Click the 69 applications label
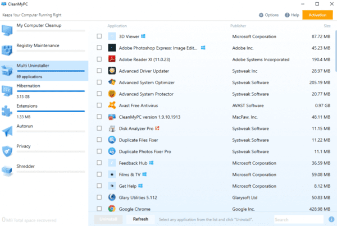Screen dimensions: 337x226 click(x=29, y=77)
